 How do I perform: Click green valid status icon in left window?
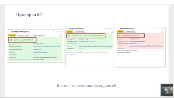(11, 40)
